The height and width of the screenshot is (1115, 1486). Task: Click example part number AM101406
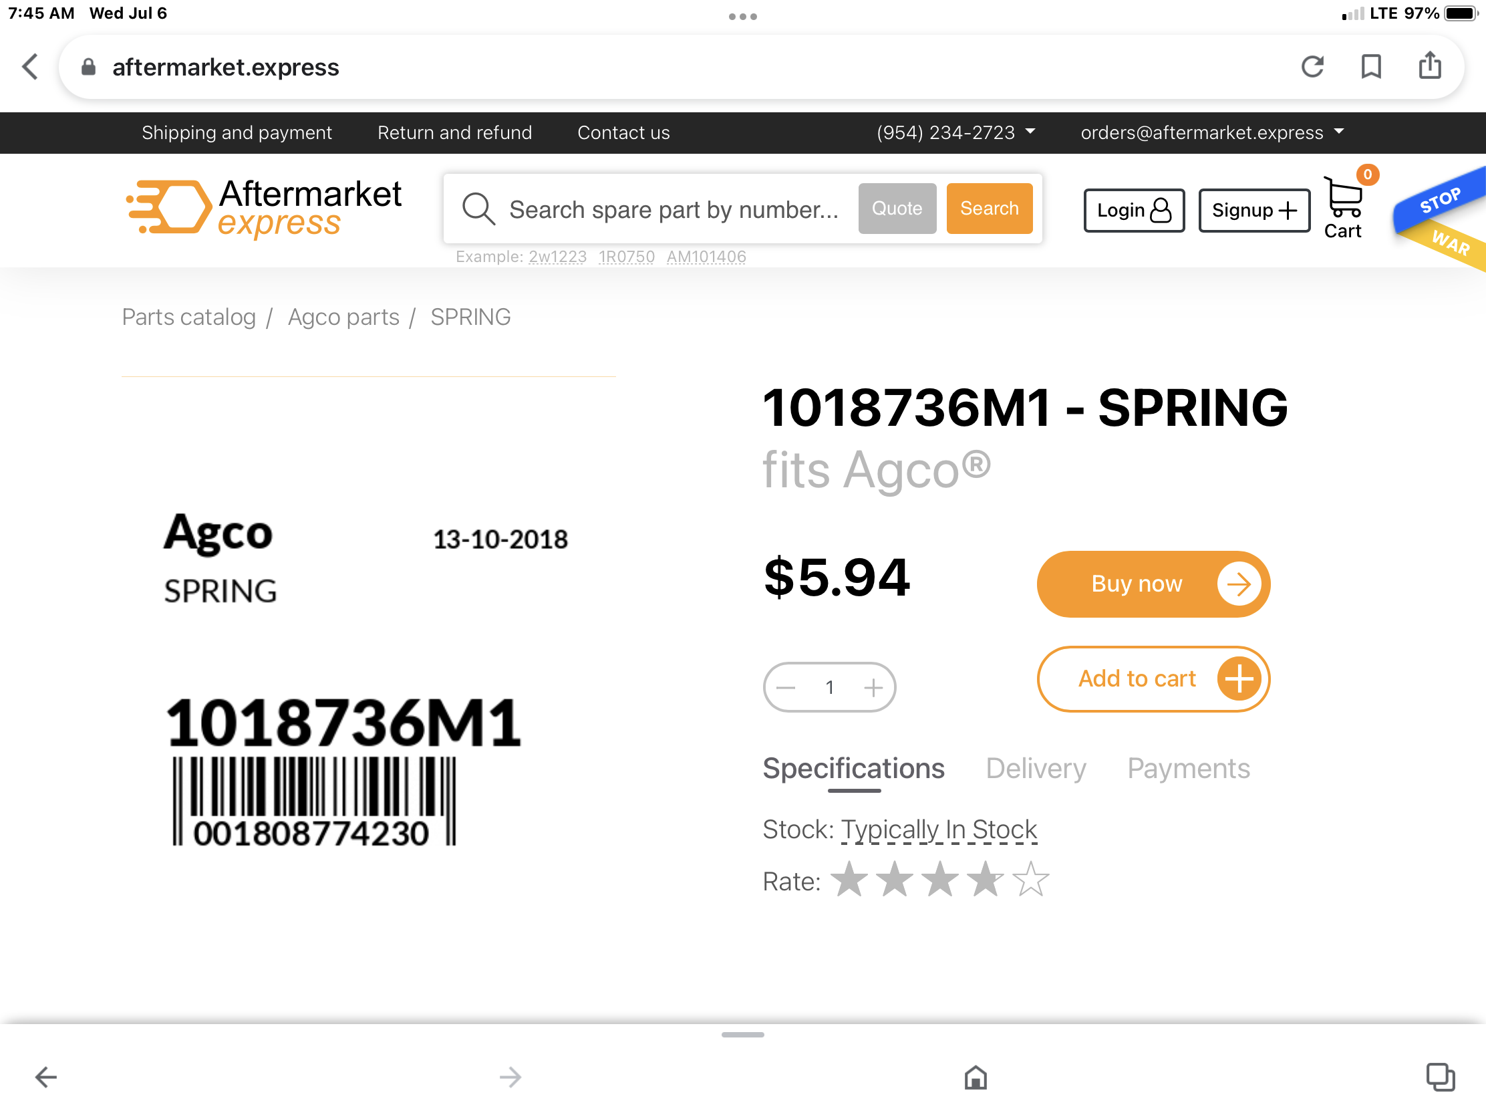pyautogui.click(x=706, y=257)
